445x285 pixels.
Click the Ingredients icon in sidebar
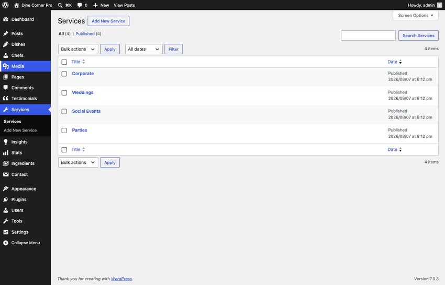pyautogui.click(x=6, y=163)
